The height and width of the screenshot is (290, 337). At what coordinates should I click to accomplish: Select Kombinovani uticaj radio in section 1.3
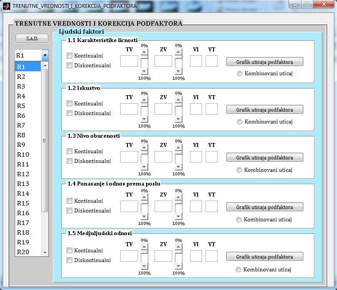tap(239, 170)
